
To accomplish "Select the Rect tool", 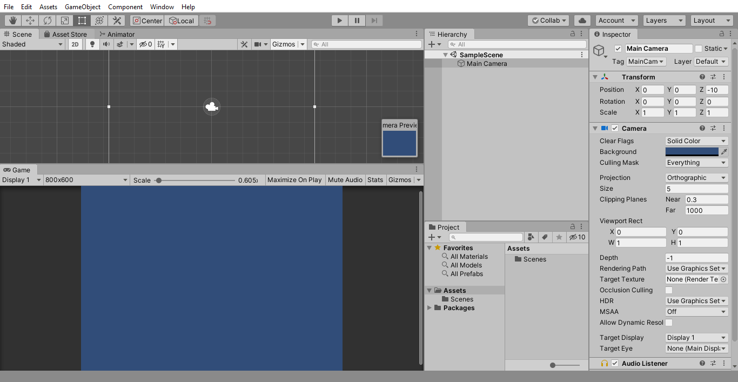I will (82, 21).
